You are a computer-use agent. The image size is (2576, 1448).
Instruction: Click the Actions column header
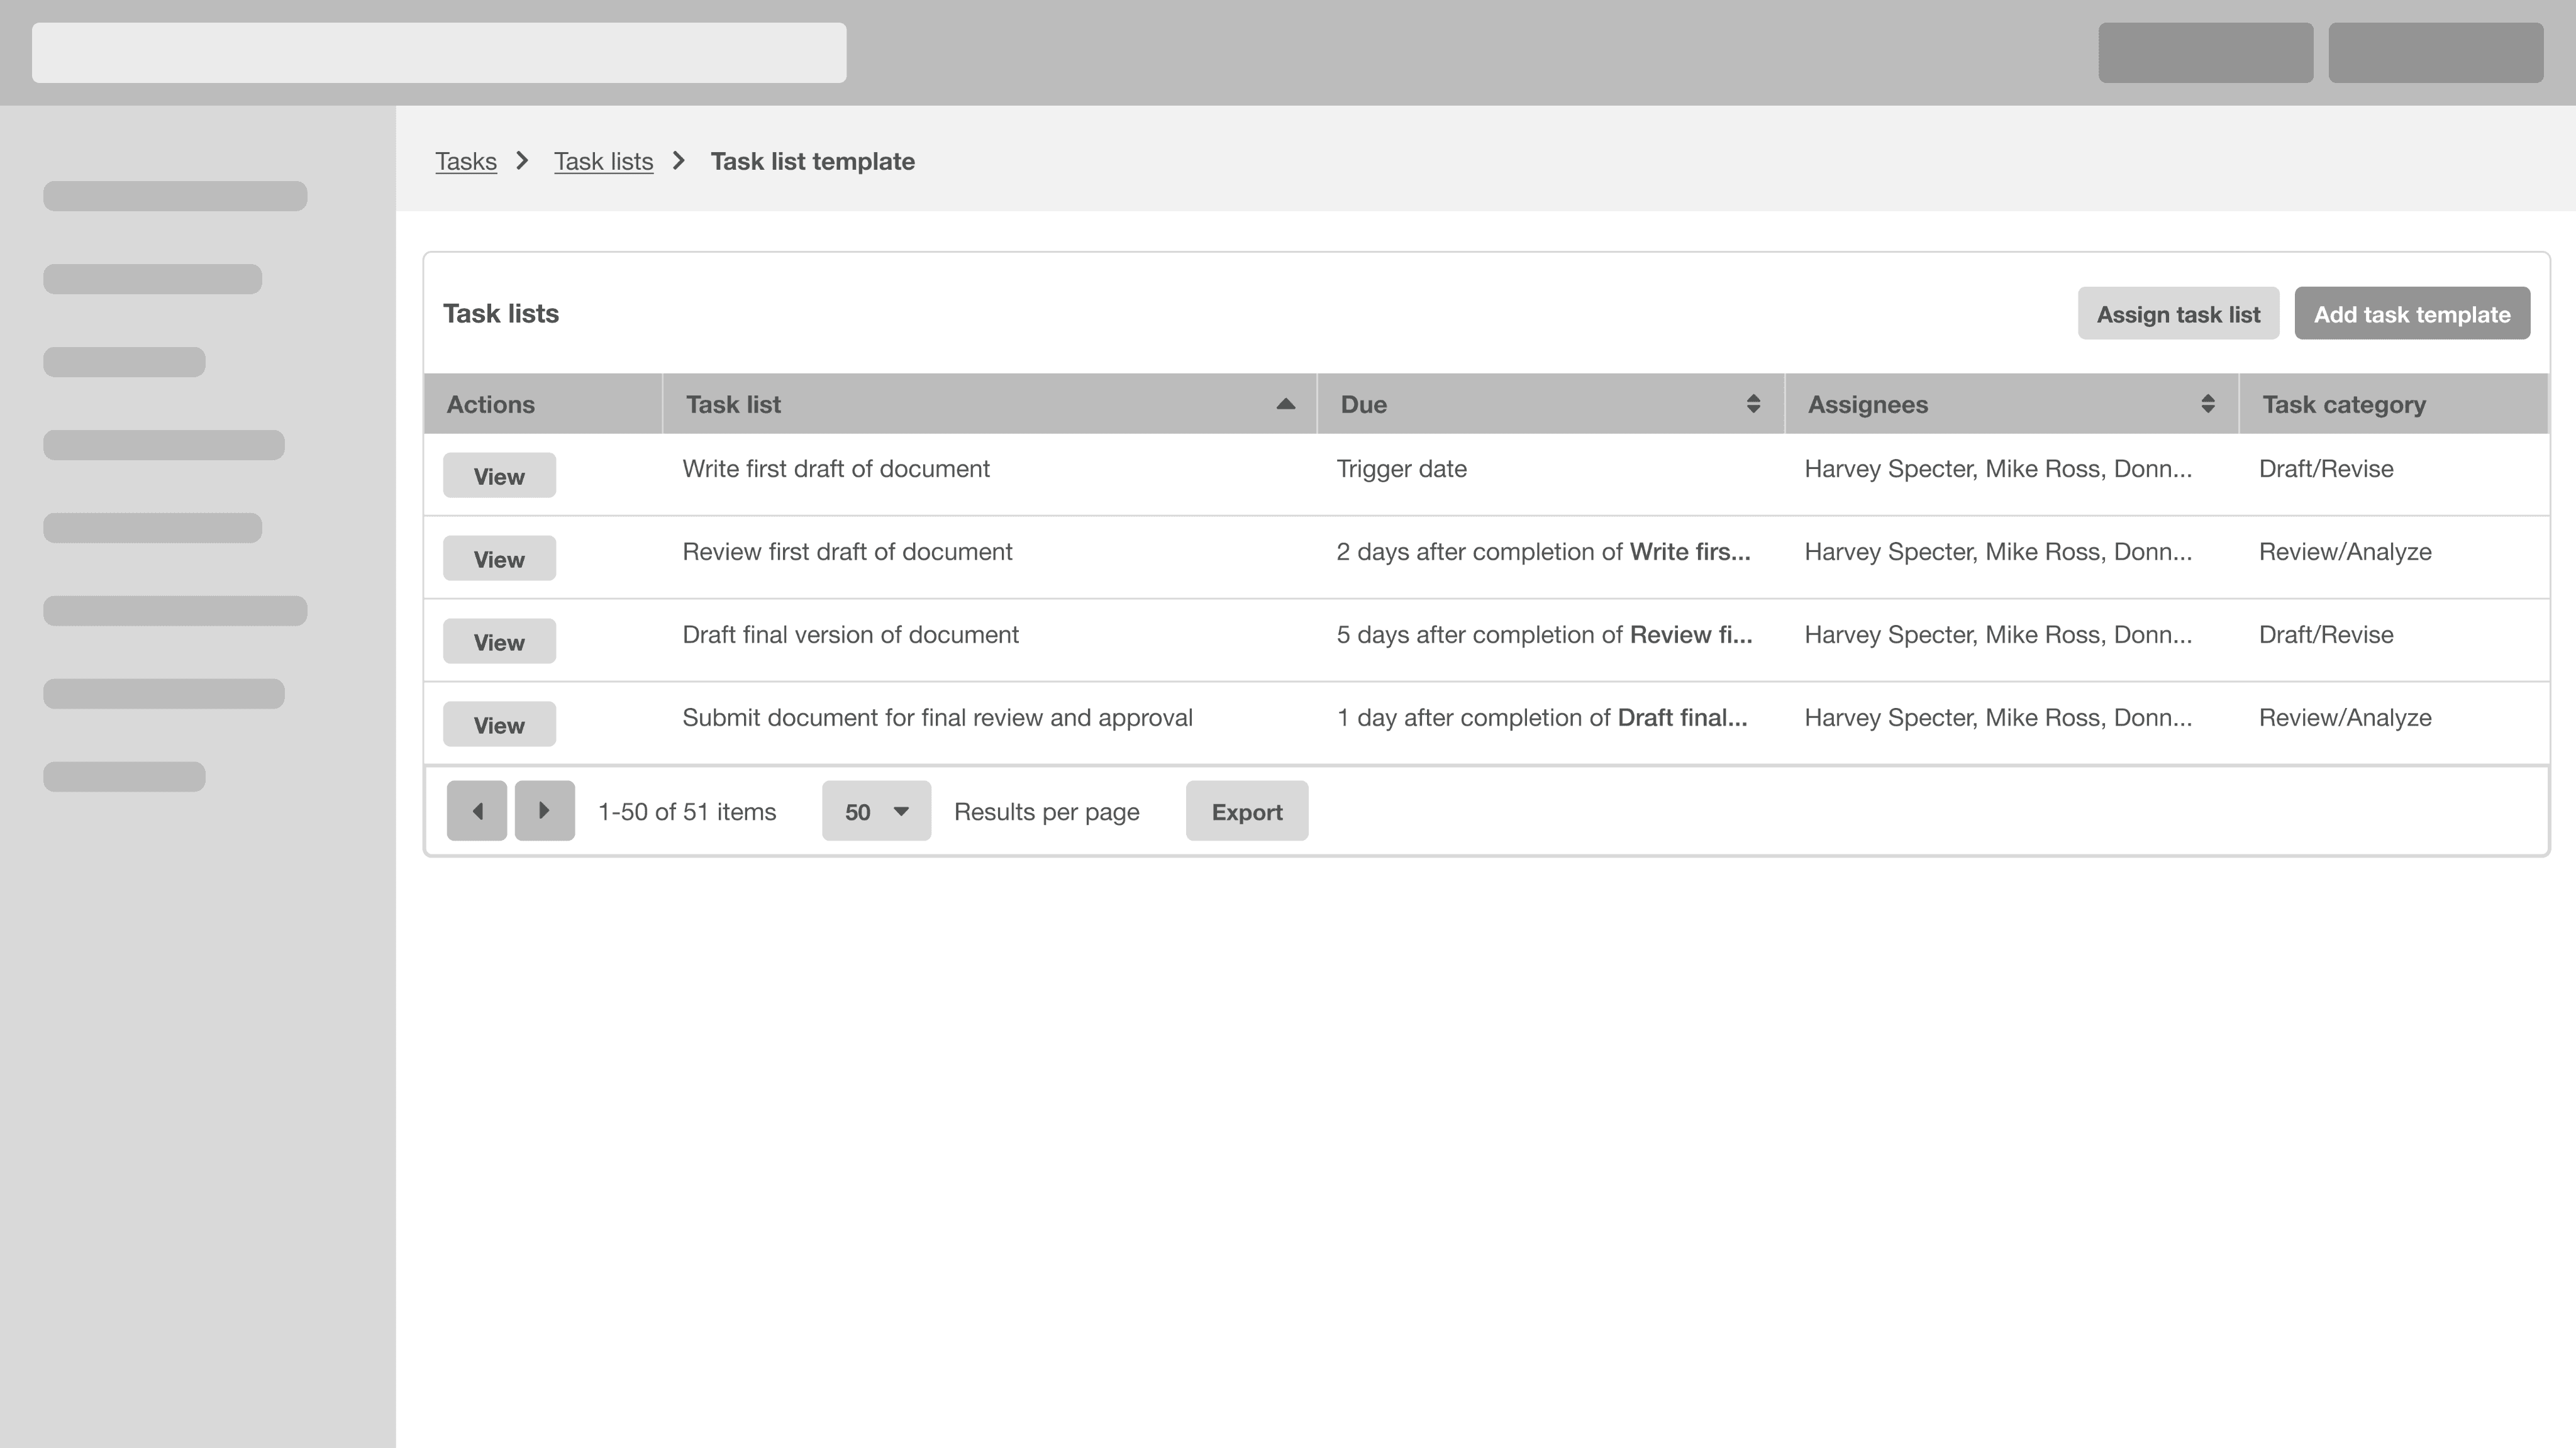(x=491, y=404)
